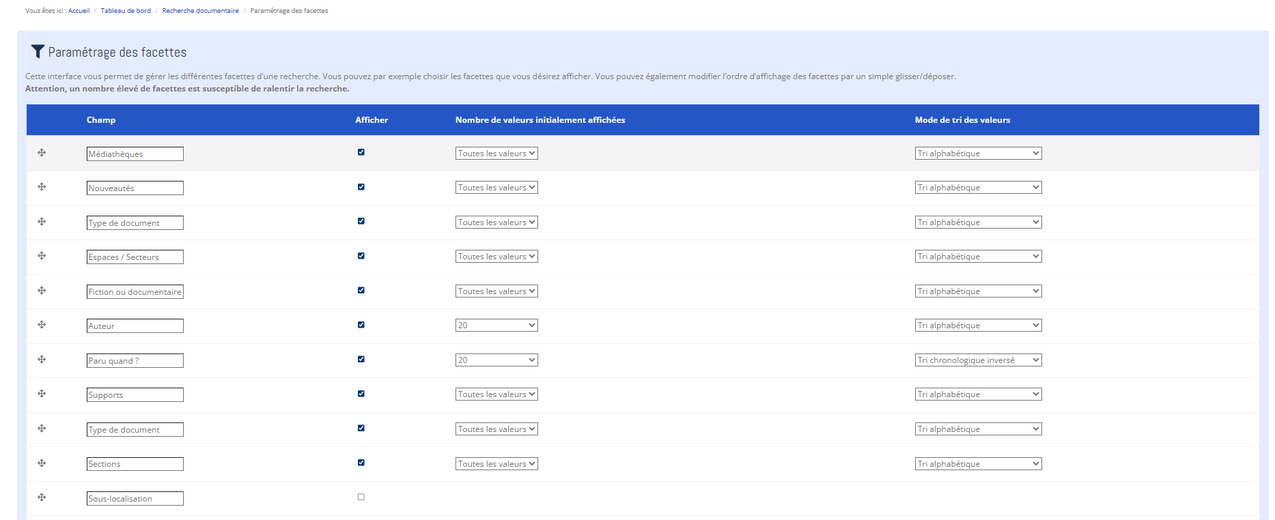Click the move handle of Nouveautés row

(42, 187)
